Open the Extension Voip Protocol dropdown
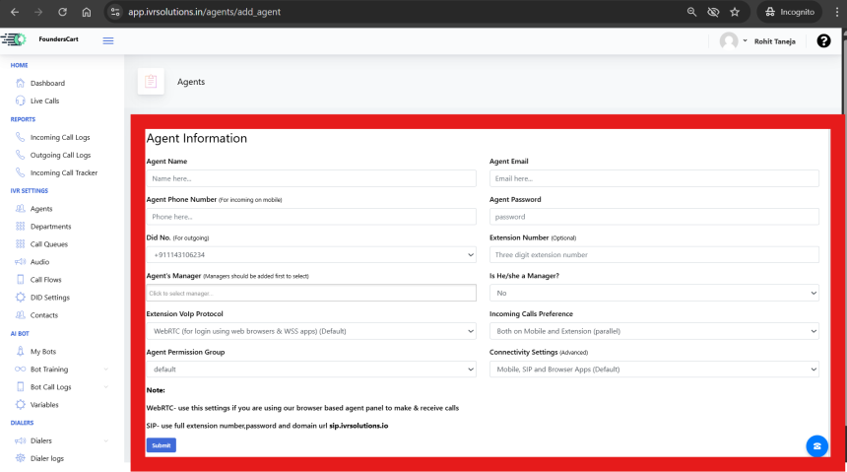This screenshot has height=472, width=847. point(310,331)
